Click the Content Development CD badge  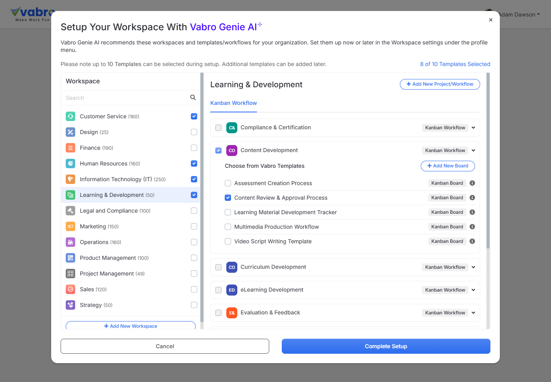(x=232, y=151)
